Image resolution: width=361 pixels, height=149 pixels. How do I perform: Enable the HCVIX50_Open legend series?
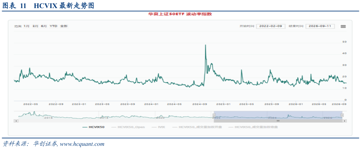point(128,127)
